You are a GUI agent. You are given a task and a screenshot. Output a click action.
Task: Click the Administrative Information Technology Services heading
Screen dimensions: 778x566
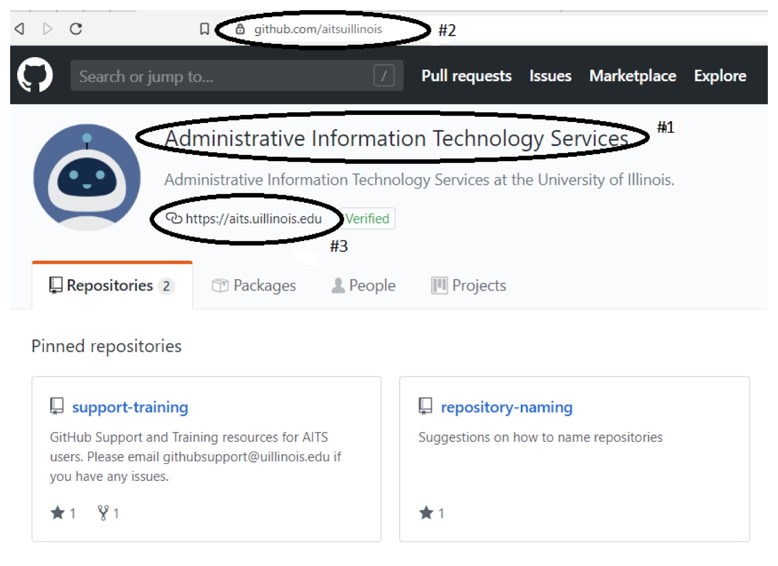coord(397,138)
